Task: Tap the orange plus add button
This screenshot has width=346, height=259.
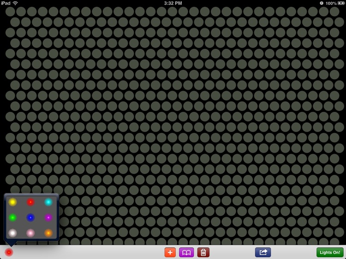Action: 170,253
